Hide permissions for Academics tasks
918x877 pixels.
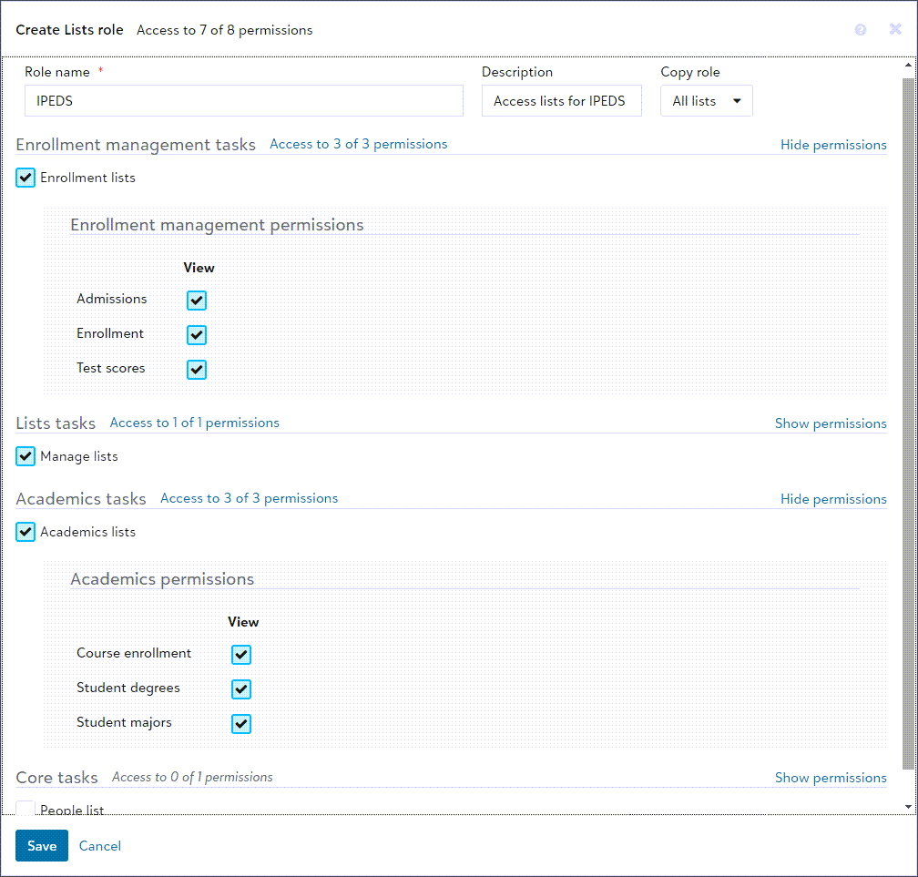[x=833, y=499]
